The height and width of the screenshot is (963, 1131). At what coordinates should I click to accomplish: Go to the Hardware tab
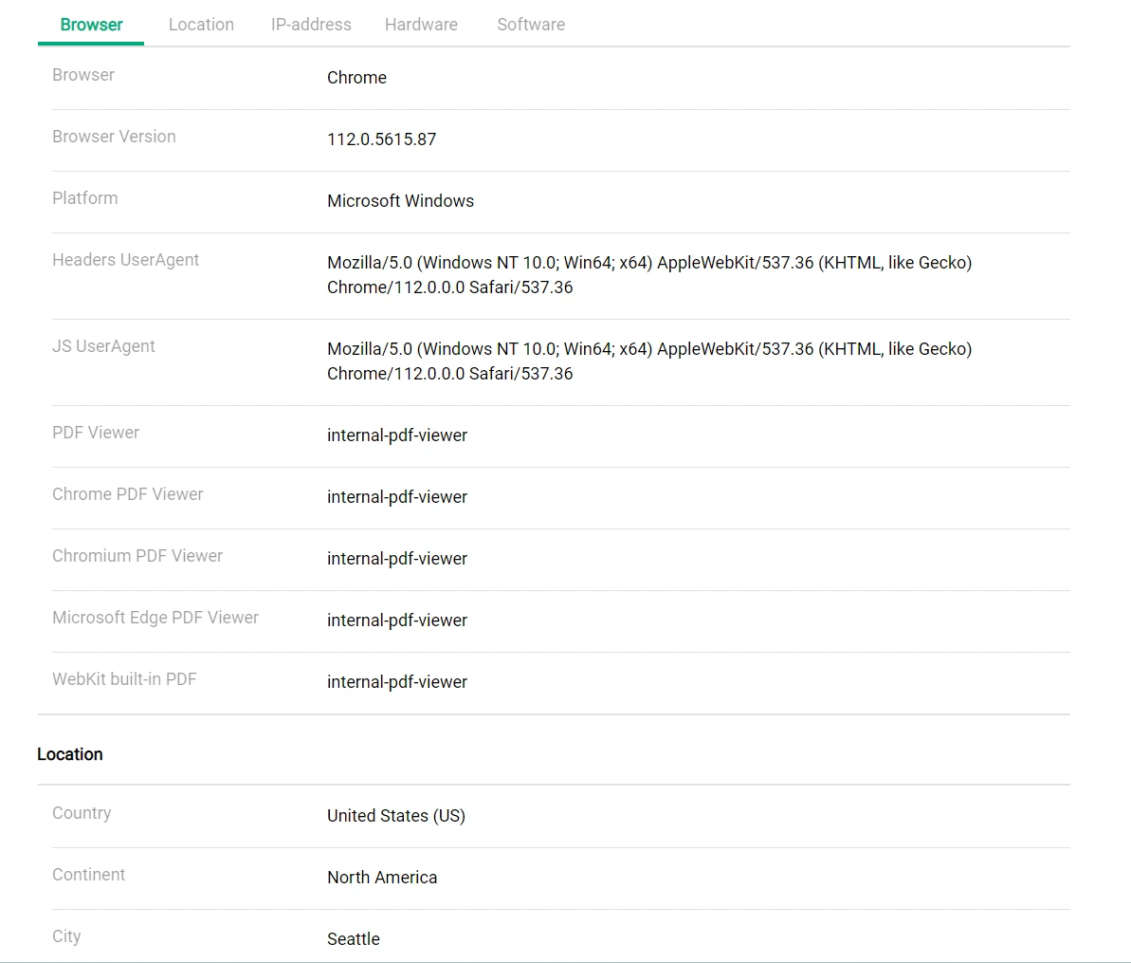pyautogui.click(x=421, y=25)
